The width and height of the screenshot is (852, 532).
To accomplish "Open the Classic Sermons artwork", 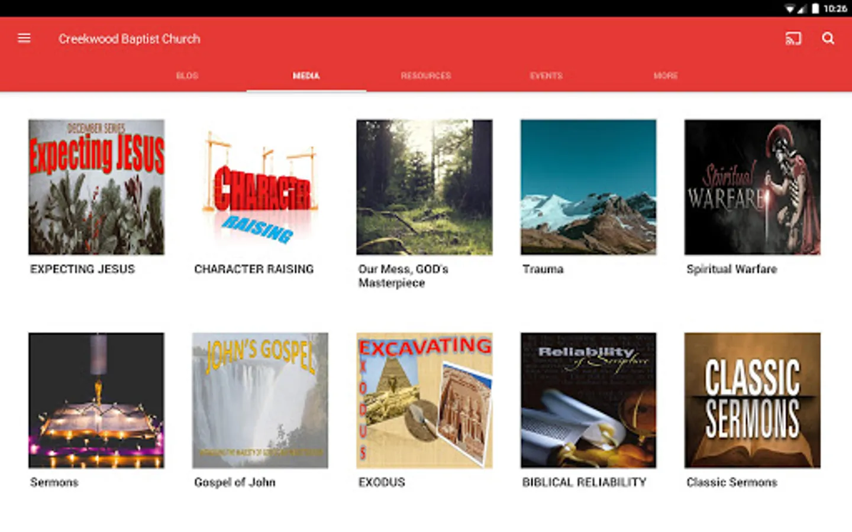I will (752, 400).
